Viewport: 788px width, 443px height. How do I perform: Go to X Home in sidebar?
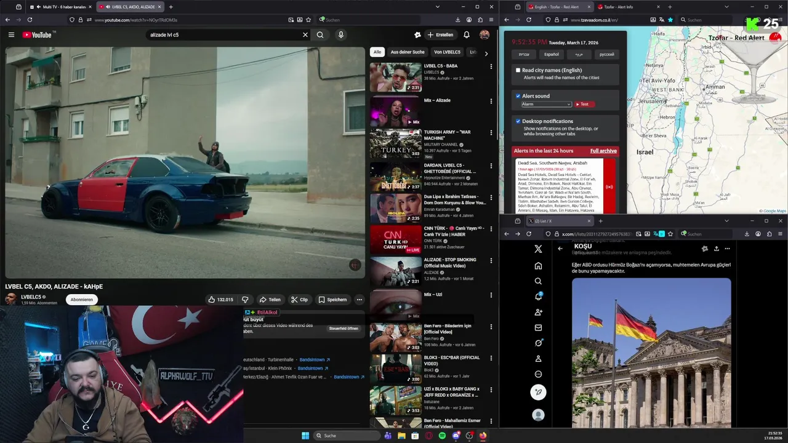click(x=538, y=266)
